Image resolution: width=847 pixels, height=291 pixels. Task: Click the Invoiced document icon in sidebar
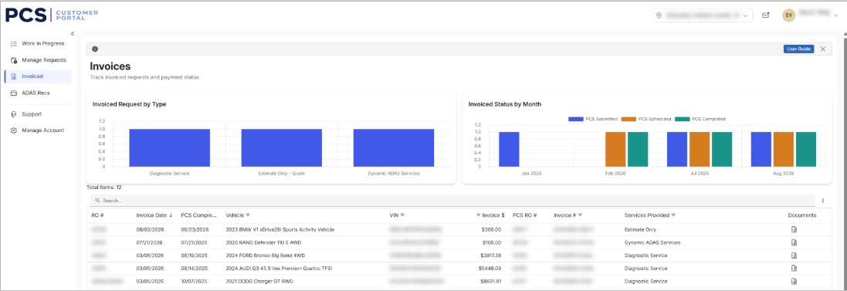(x=14, y=76)
